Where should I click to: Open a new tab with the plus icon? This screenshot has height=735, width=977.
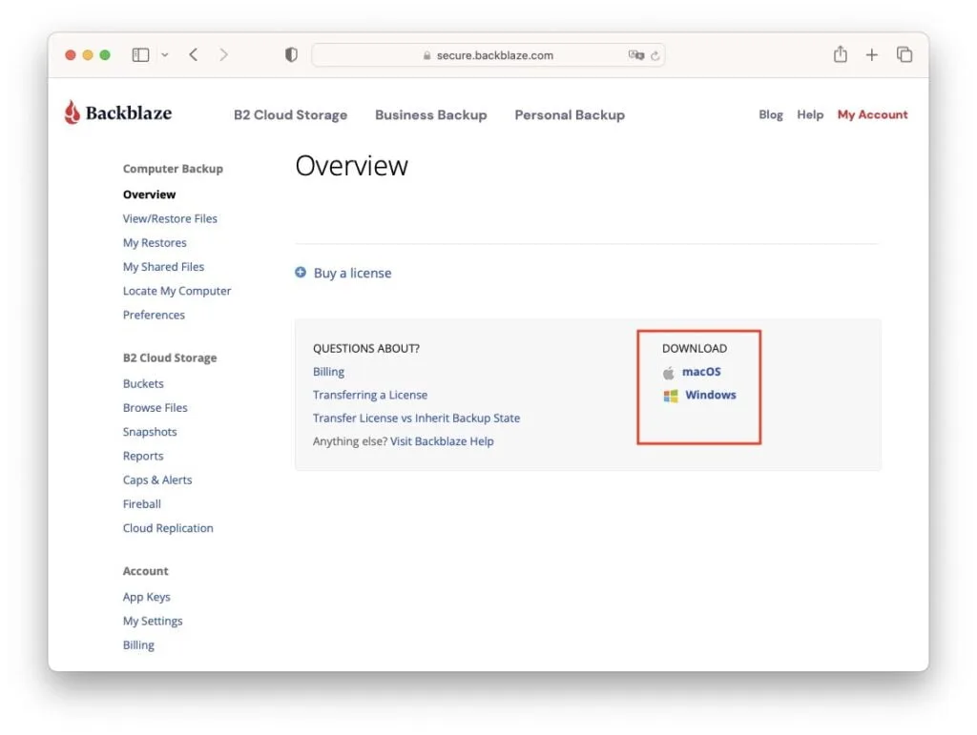[871, 54]
